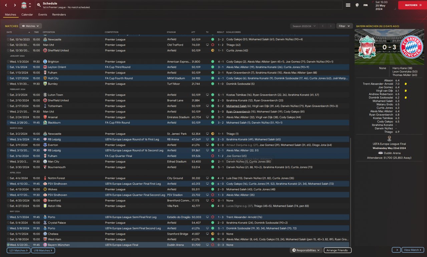
Task: Open the Filter dropdown
Action: tap(344, 26)
